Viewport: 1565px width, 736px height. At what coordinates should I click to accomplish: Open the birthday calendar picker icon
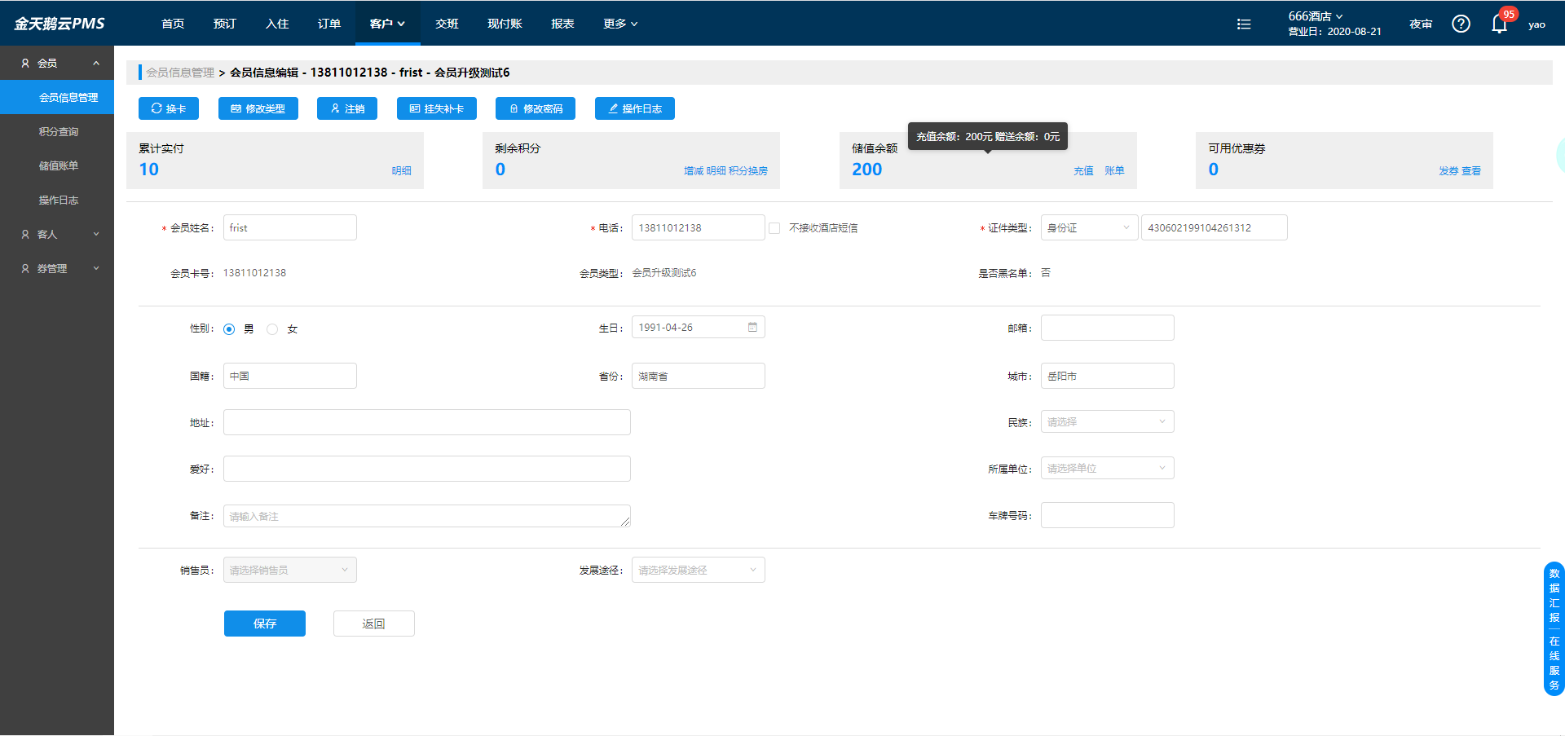(752, 327)
